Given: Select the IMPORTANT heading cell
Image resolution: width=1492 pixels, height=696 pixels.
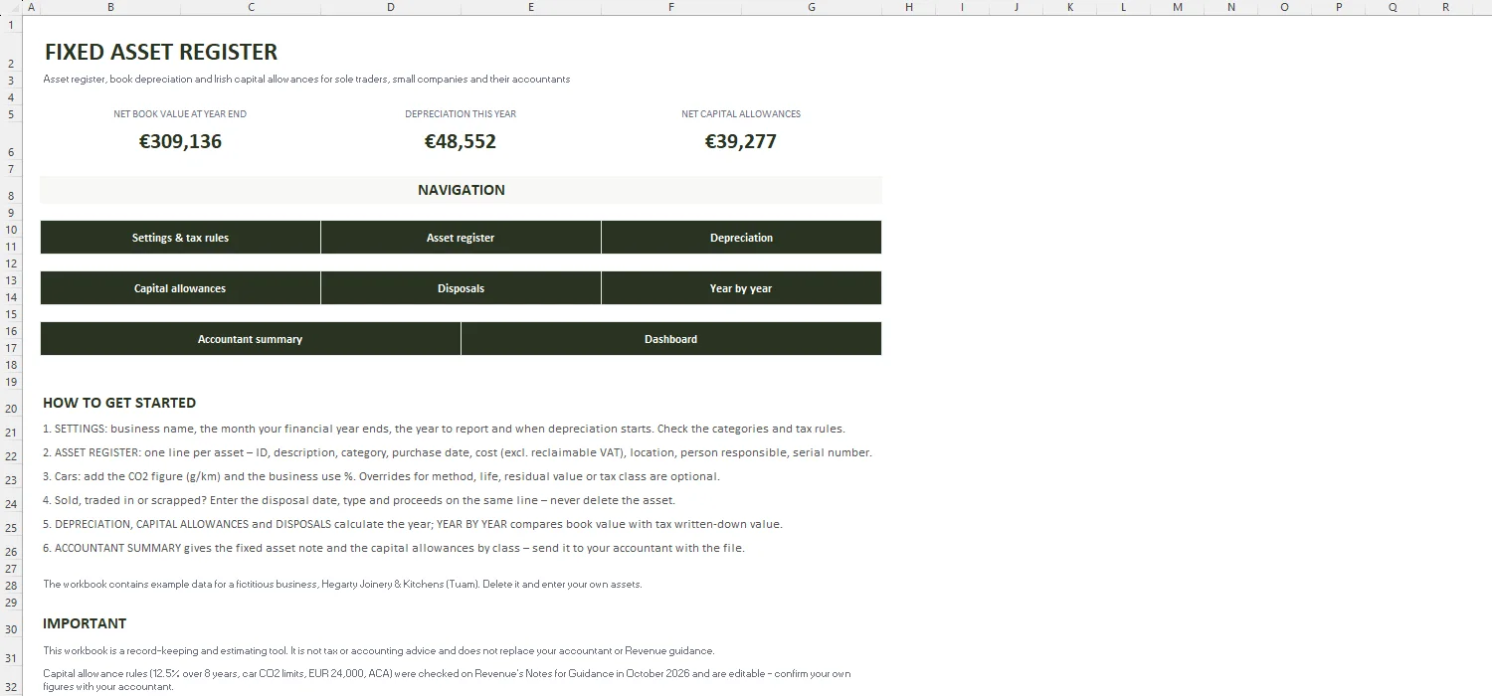Looking at the screenshot, I should point(85,623).
